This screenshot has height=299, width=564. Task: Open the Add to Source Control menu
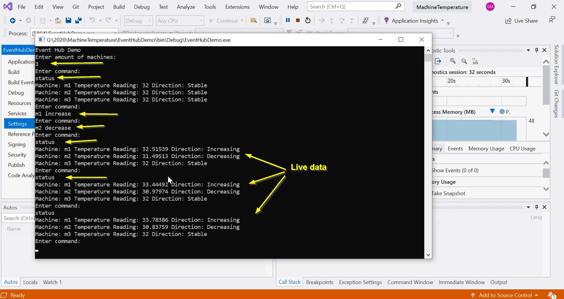coord(505,295)
